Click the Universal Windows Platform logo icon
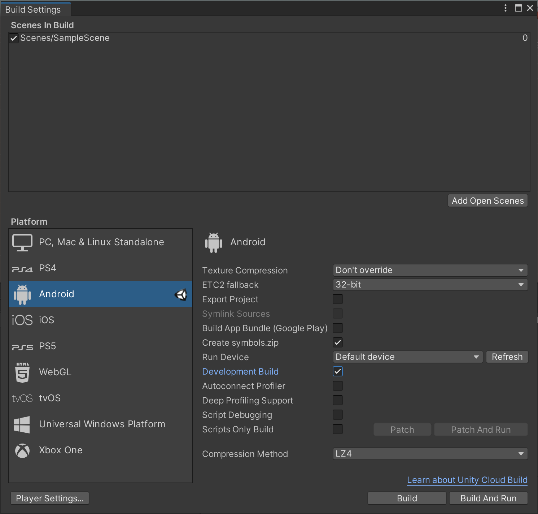Image resolution: width=538 pixels, height=514 pixels. pos(22,424)
